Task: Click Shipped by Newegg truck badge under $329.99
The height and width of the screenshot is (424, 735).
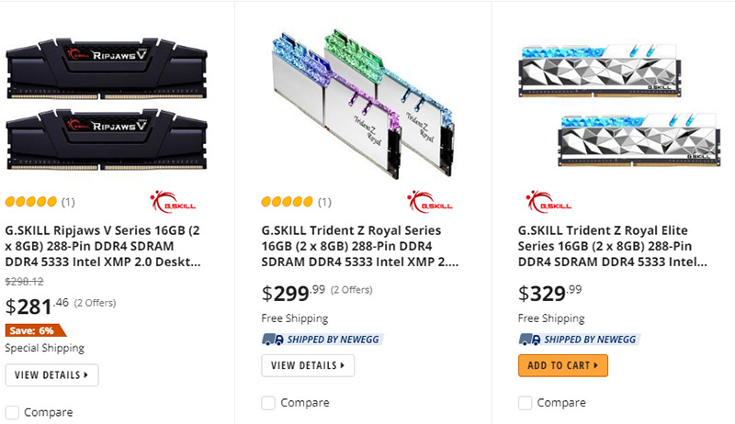Action: click(578, 339)
